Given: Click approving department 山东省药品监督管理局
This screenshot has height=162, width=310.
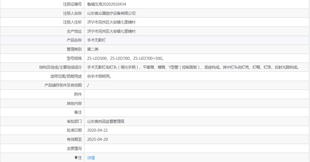Looking at the screenshot, I should click(x=106, y=121).
